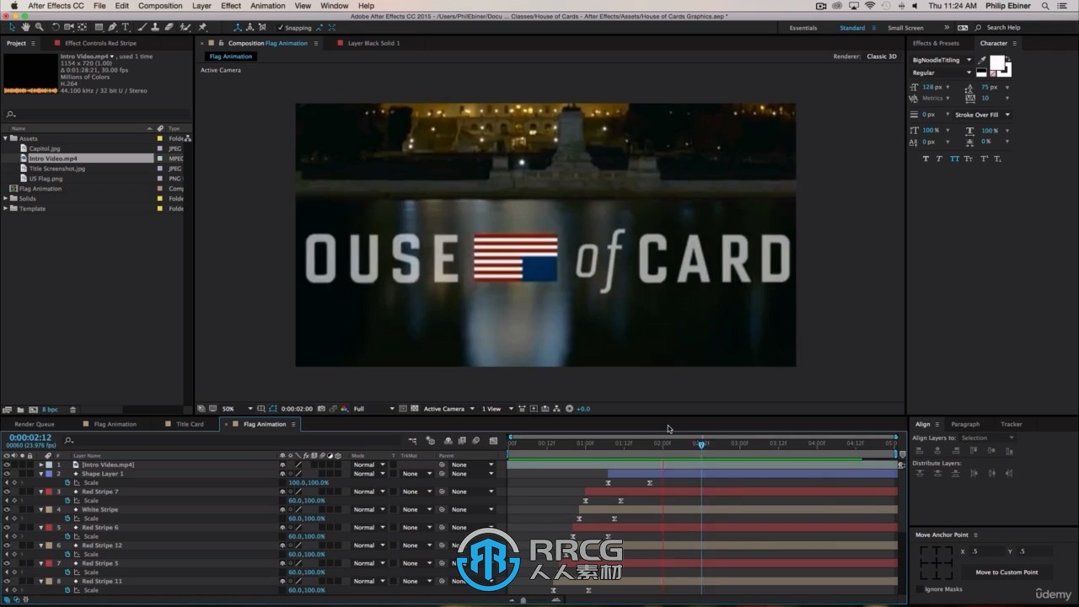Switch to Essentials workspace
Screen dimensions: 1079x607
pos(803,28)
